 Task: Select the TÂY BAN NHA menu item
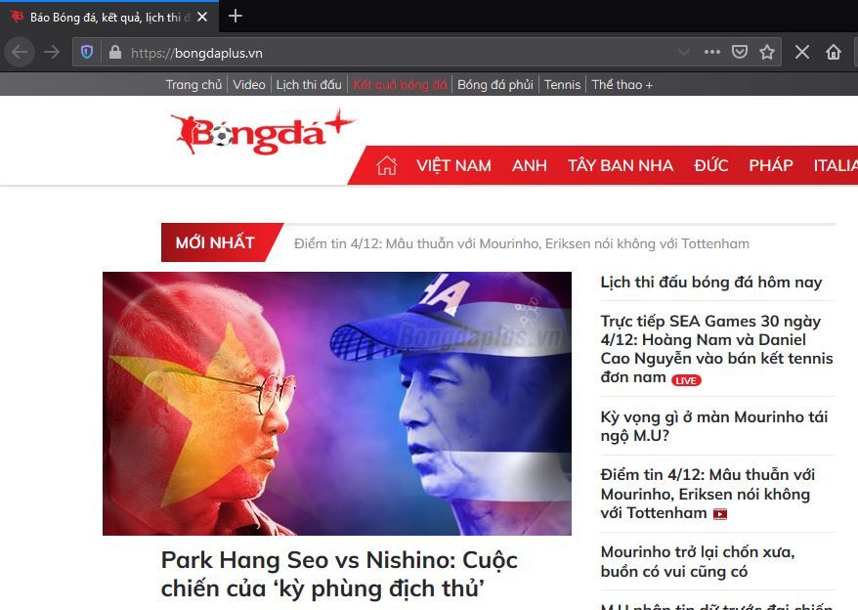620,165
